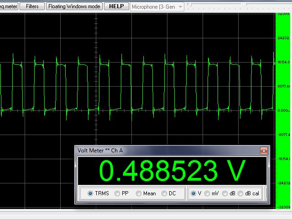The width and height of the screenshot is (292, 219).
Task: Close the Volt Meter window
Action: pos(263,151)
